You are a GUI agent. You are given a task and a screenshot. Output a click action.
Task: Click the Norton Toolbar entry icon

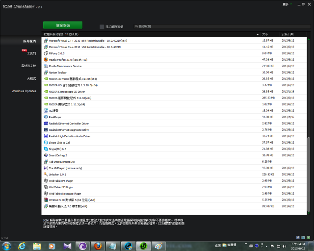(x=46, y=73)
